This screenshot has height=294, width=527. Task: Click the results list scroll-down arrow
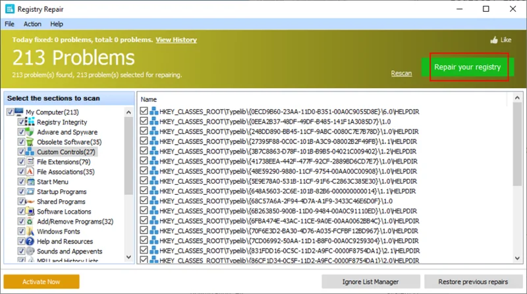click(517, 258)
